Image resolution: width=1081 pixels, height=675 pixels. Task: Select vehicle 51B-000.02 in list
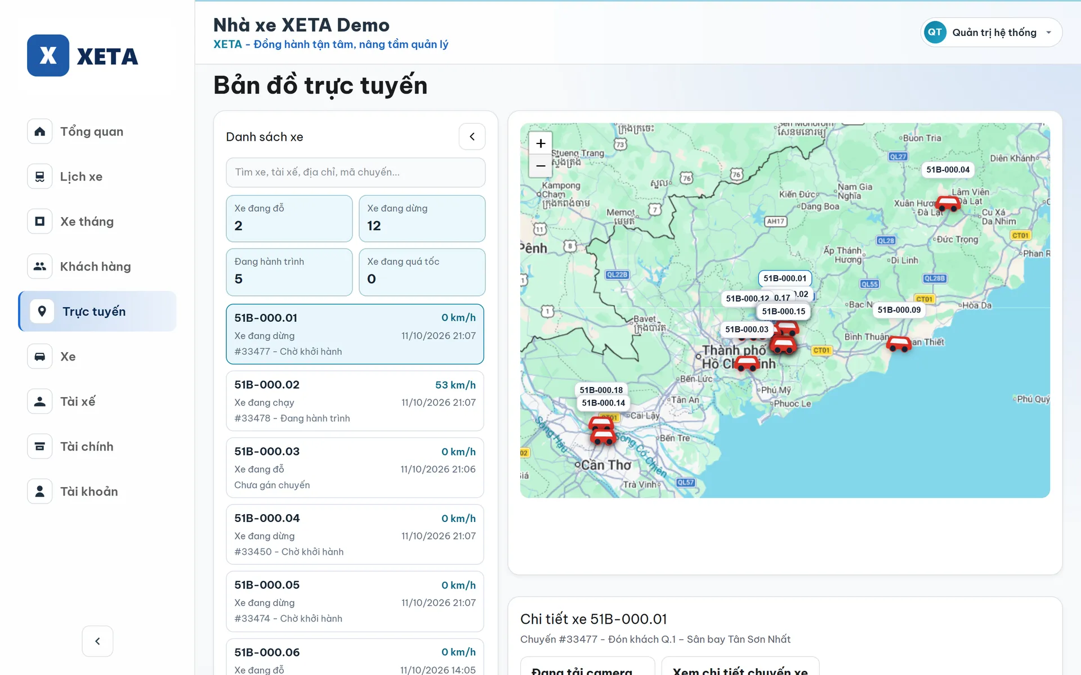(355, 401)
